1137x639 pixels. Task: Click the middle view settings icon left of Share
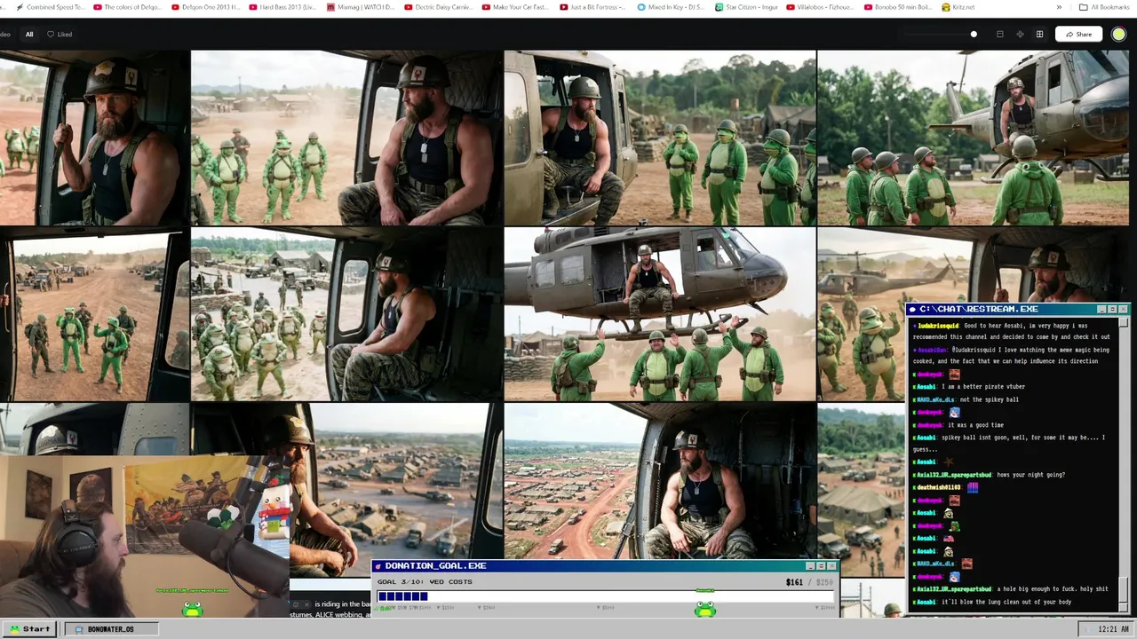tap(1020, 35)
